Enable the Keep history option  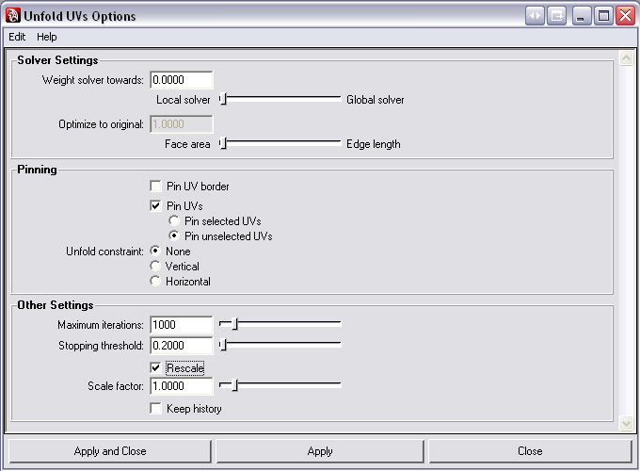156,409
